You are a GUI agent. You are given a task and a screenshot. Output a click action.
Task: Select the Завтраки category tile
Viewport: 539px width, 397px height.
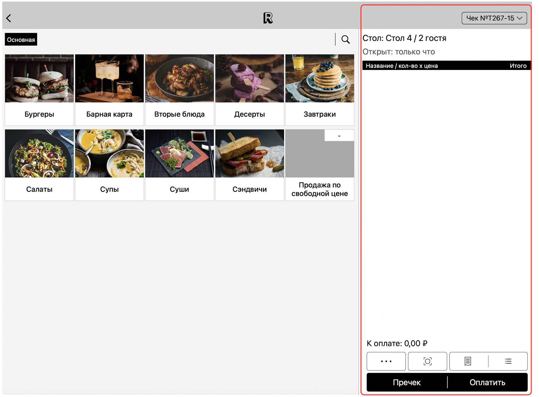coord(319,90)
